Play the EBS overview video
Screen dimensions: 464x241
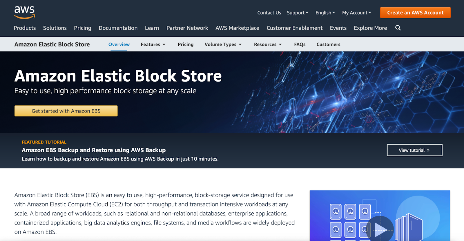click(380, 230)
